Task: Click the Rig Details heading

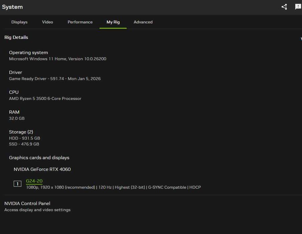Action: 16,37
